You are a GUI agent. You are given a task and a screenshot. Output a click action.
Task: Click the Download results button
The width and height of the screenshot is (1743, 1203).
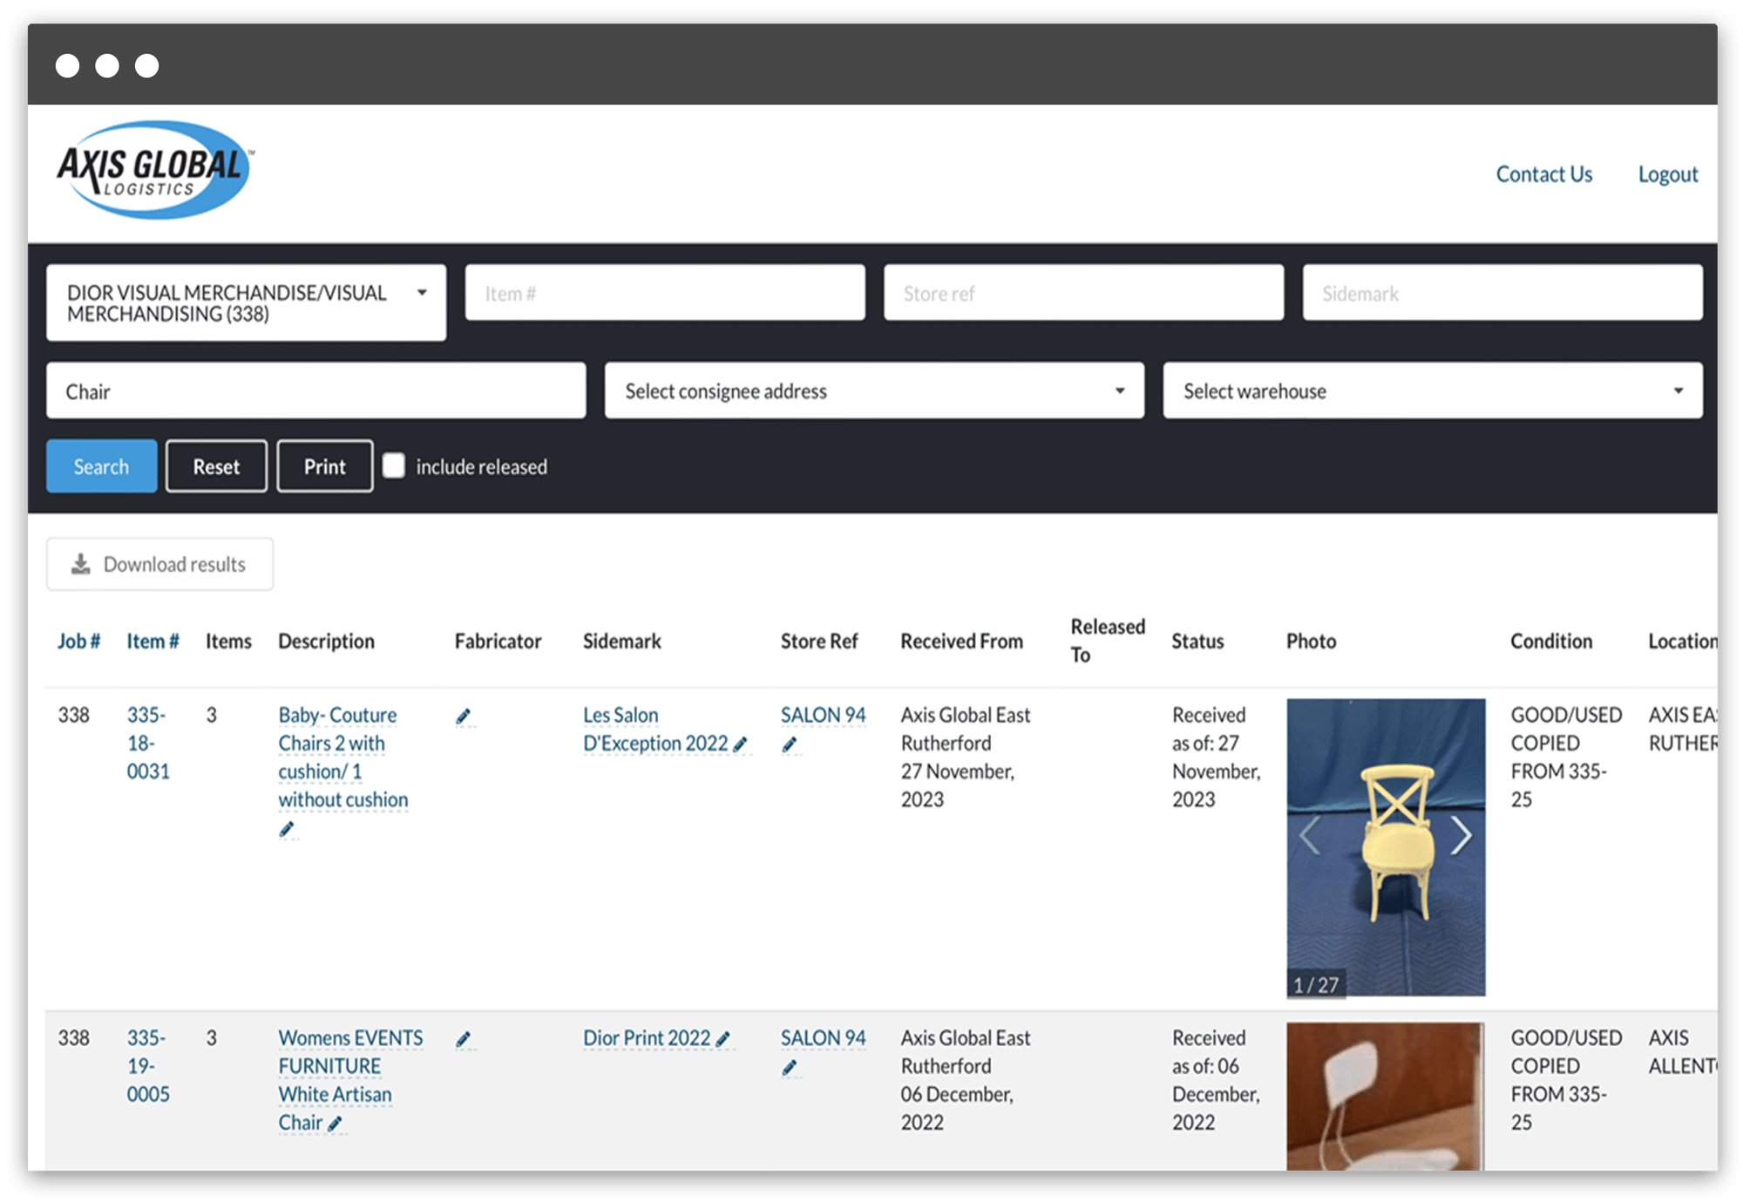pos(159,564)
